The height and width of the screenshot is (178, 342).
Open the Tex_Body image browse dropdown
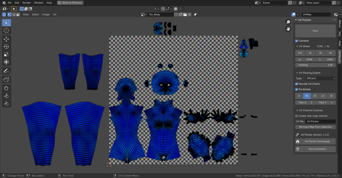click(x=144, y=14)
